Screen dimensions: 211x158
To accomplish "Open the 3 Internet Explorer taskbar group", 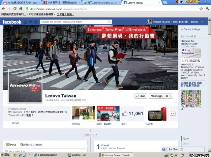I will (49, 155).
